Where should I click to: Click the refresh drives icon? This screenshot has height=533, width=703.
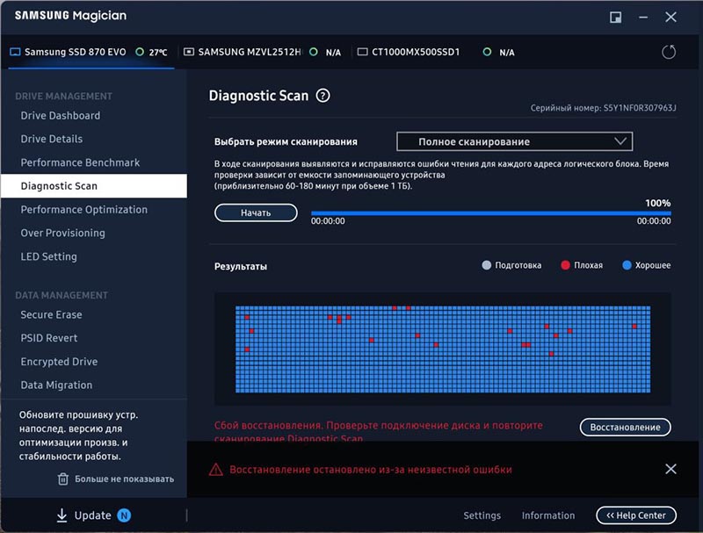click(669, 52)
